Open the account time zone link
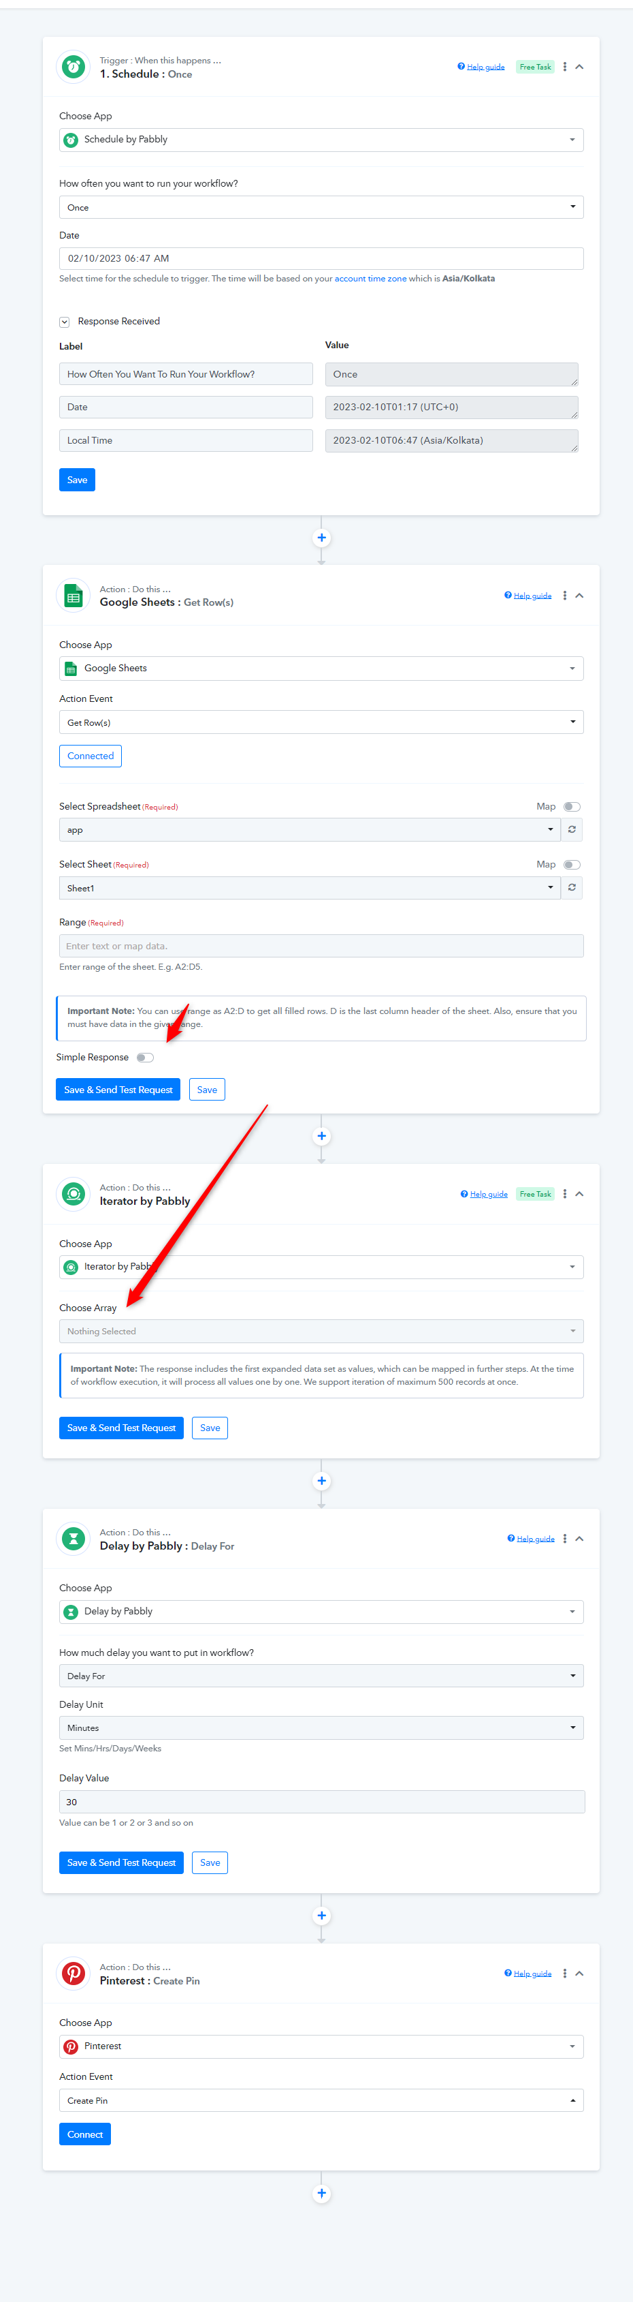The width and height of the screenshot is (633, 2302). (370, 279)
